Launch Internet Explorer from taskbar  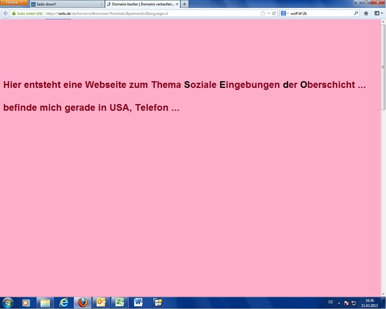tap(64, 303)
